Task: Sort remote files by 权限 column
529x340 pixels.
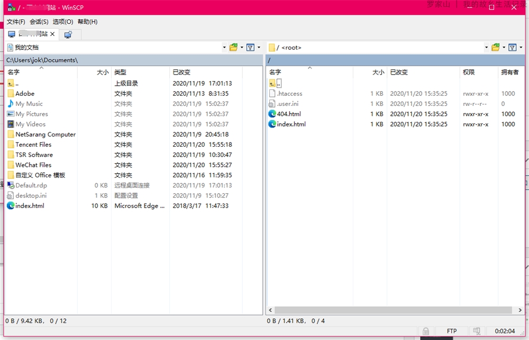Action: click(478, 72)
